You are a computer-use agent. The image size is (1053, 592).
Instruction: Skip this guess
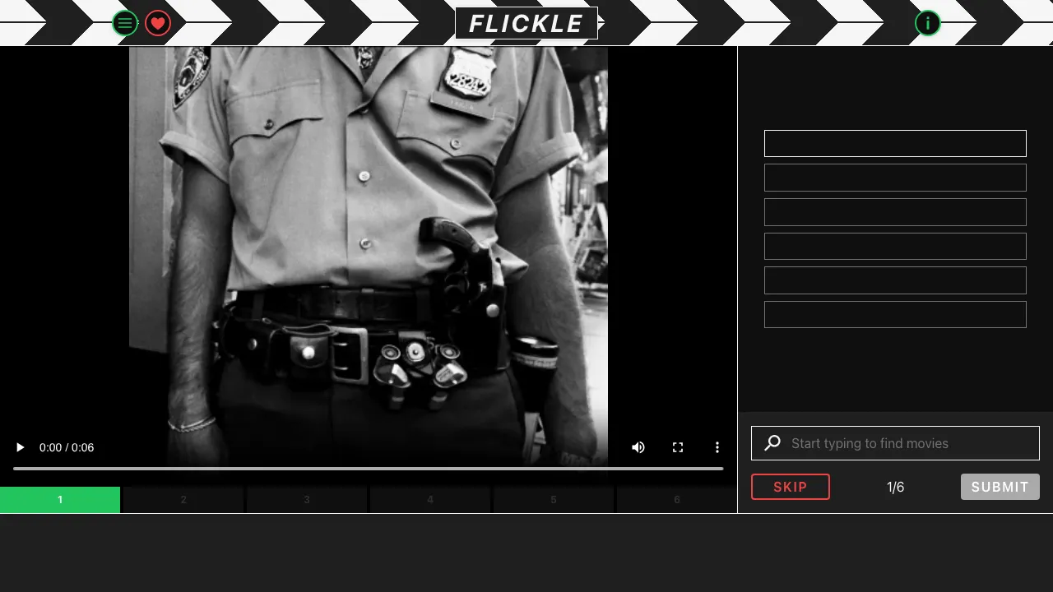tap(791, 487)
